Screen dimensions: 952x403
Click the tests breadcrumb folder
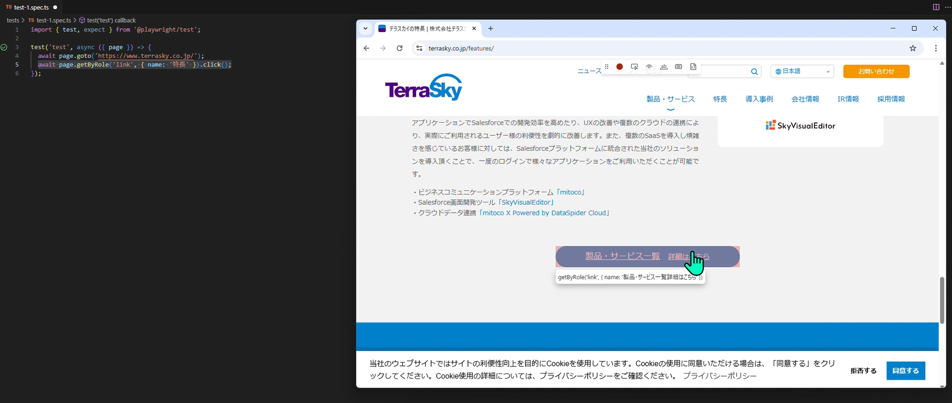point(13,20)
